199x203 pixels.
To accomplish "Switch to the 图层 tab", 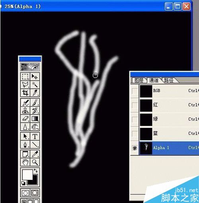I will coord(139,80).
